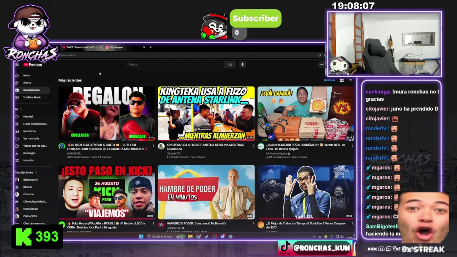Click ENMINUTOS channel avatar
457x257 pixels.
point(161,225)
